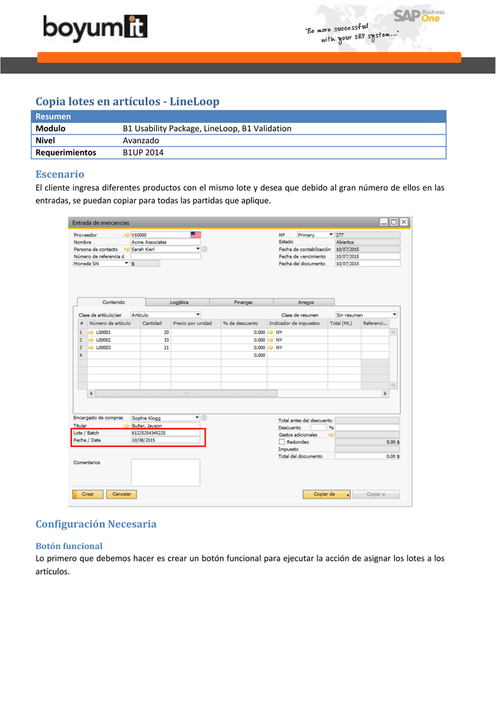Click the Copiar a button
The height and width of the screenshot is (702, 497).
376,494
